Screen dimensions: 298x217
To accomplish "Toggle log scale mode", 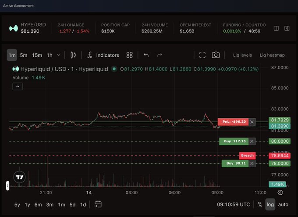I will [270, 204].
